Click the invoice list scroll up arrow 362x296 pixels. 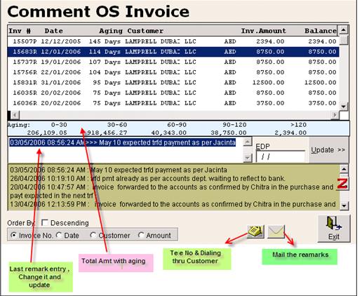tap(343, 30)
